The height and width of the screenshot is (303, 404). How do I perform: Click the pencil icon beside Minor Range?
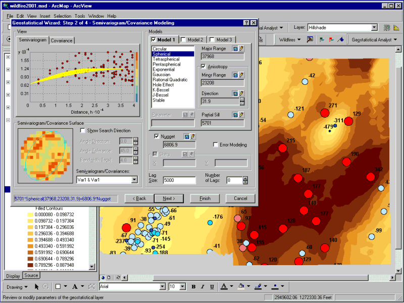[x=241, y=75]
